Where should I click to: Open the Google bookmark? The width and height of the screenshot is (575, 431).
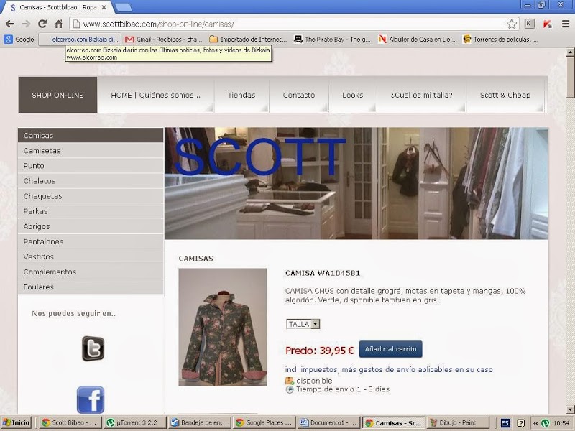pos(19,40)
